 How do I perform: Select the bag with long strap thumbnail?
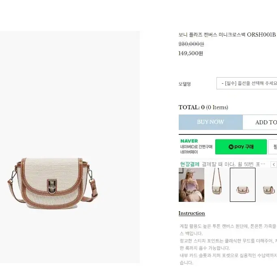click(217, 185)
